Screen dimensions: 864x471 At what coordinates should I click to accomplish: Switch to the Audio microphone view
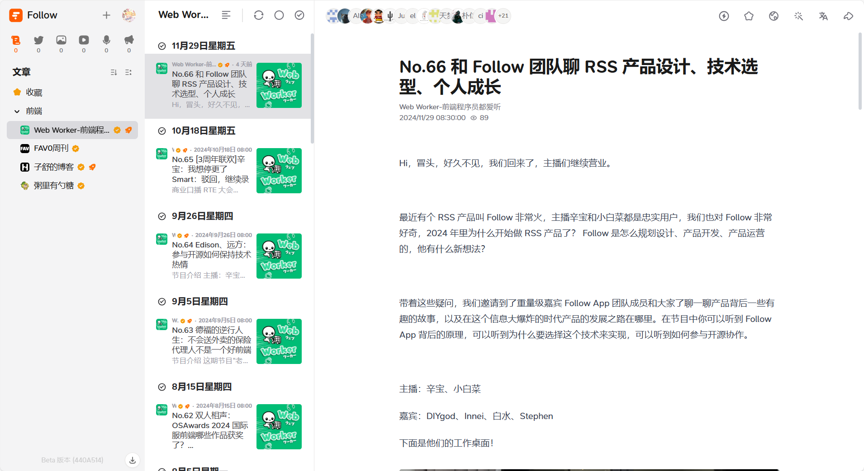click(x=106, y=40)
